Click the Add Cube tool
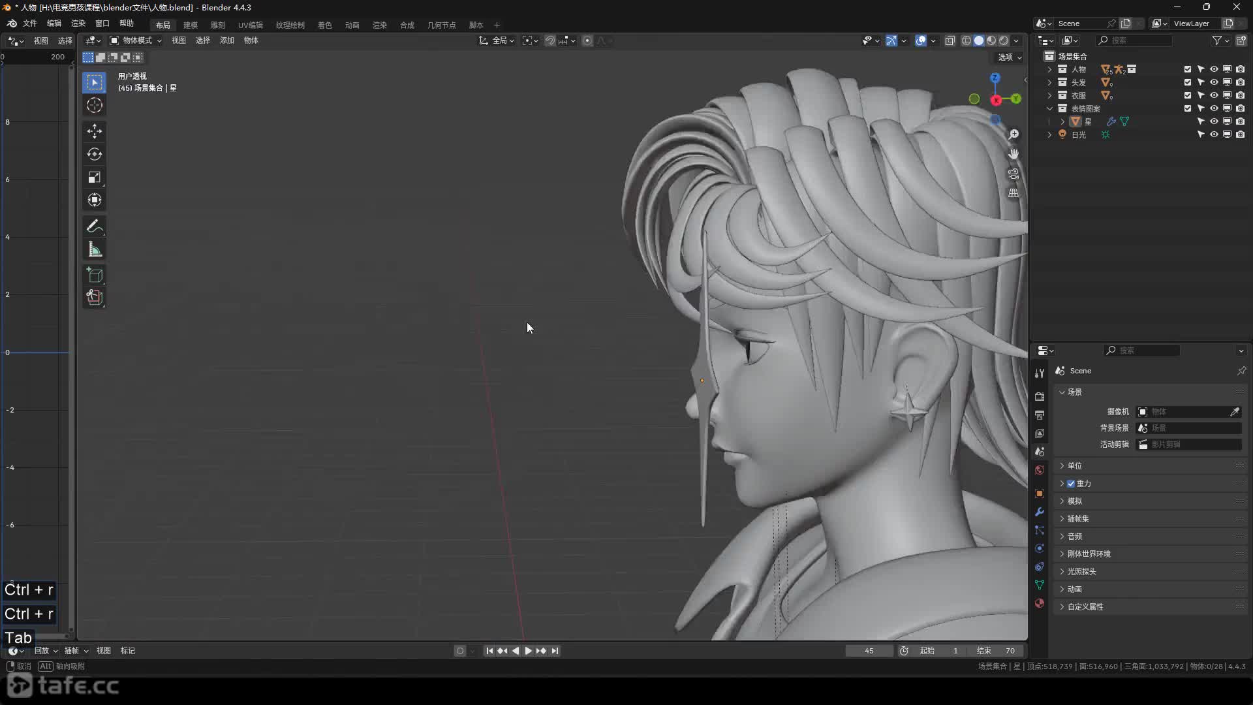Image resolution: width=1253 pixels, height=705 pixels. pyautogui.click(x=95, y=275)
